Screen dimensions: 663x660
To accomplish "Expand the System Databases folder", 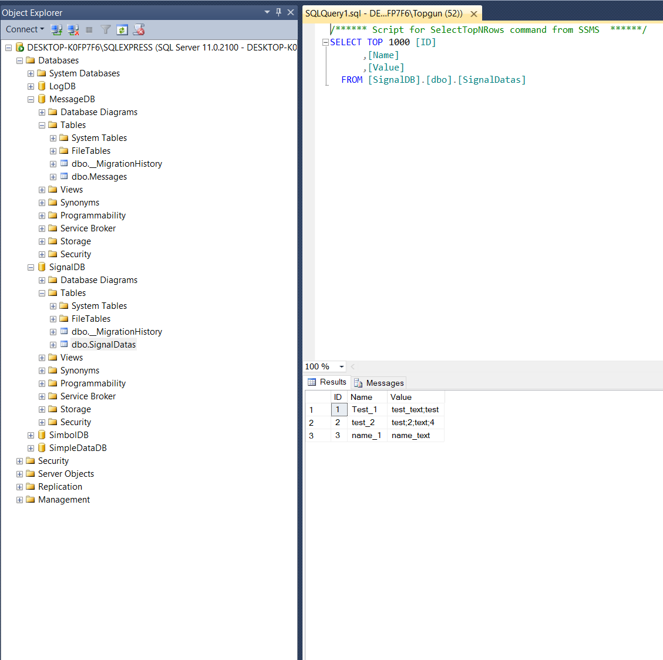I will pyautogui.click(x=31, y=73).
